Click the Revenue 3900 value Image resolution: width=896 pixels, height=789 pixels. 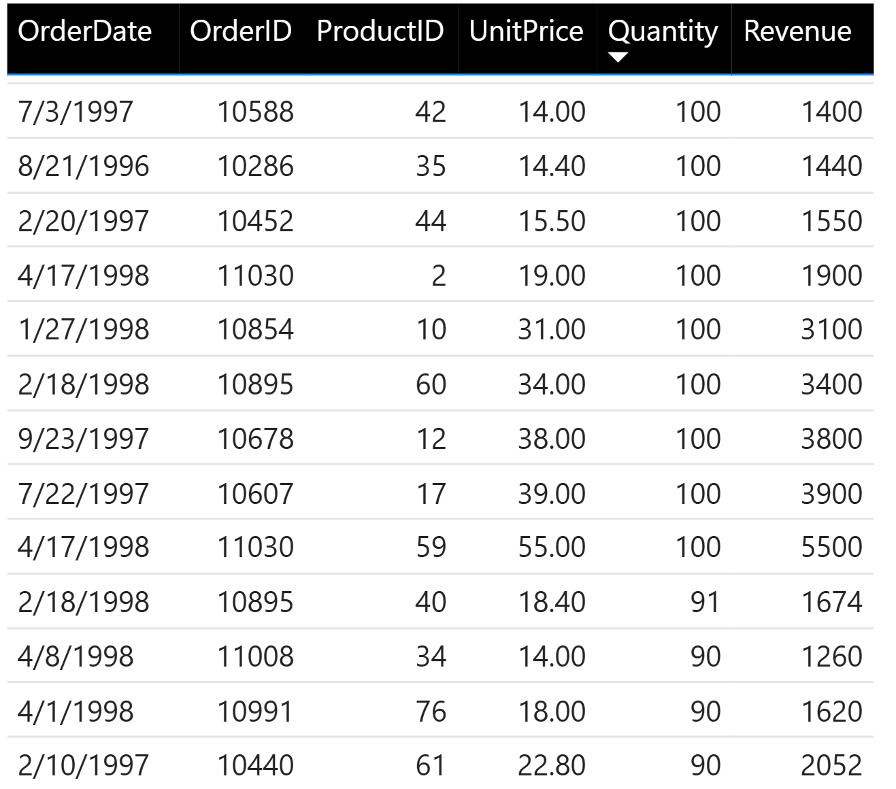(831, 494)
